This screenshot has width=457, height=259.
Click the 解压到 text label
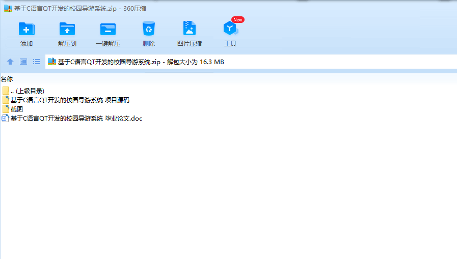pos(67,44)
